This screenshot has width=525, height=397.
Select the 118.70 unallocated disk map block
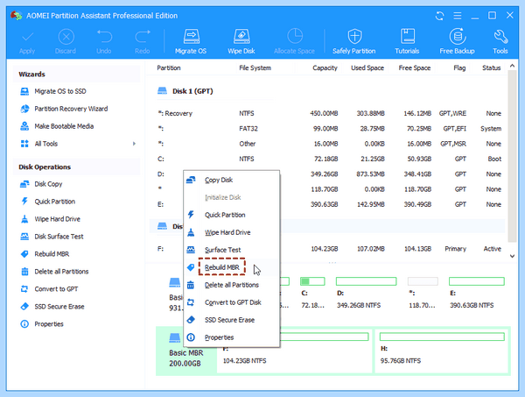[x=423, y=293]
